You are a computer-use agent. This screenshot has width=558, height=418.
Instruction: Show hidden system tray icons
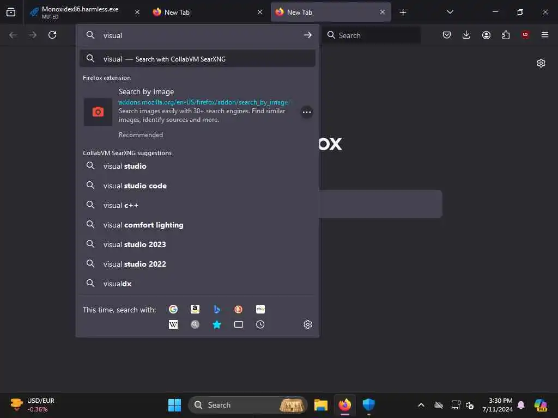(x=421, y=405)
